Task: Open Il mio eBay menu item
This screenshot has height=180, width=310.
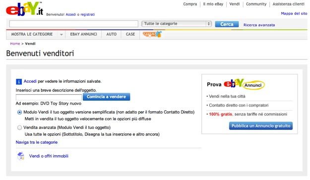Action: pos(213,4)
